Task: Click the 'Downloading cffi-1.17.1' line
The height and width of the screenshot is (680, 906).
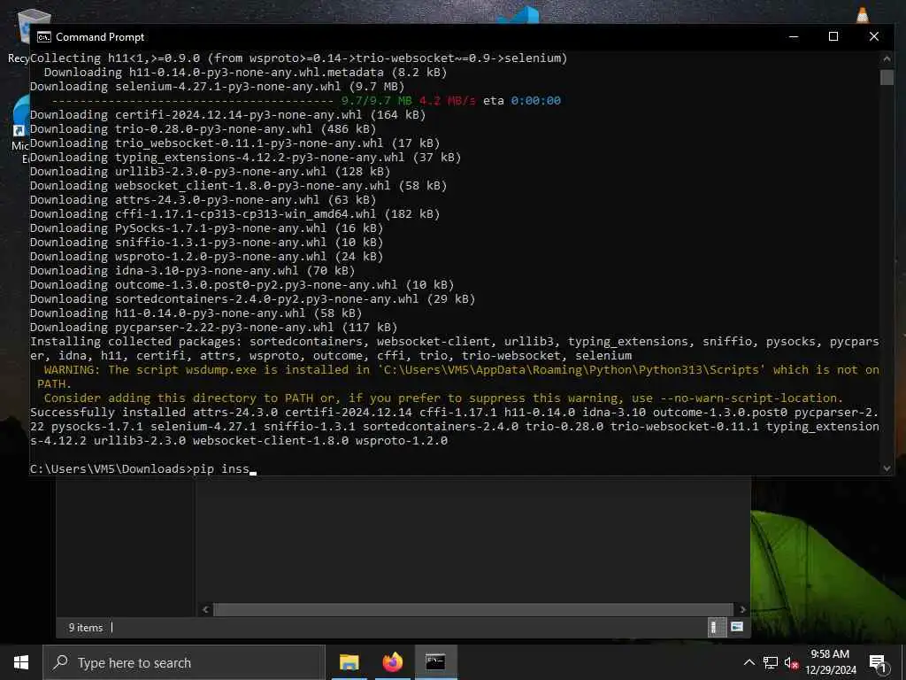Action: click(x=234, y=214)
